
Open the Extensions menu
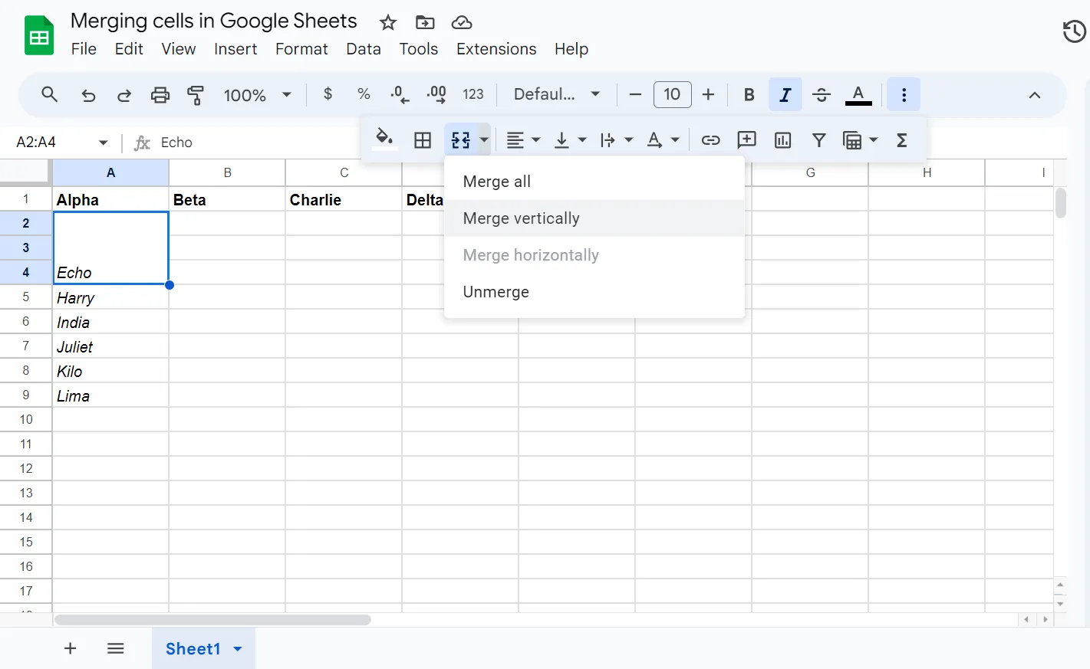click(x=496, y=49)
